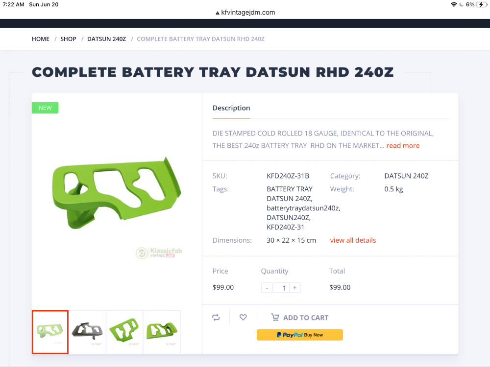Viewport: 490px width, 367px height.
Task: Tap the Do Not Disturb moon icon
Action: [461, 4]
